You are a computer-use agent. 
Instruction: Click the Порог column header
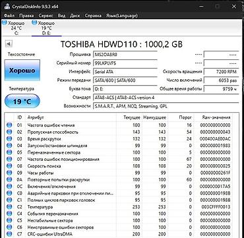181,117
